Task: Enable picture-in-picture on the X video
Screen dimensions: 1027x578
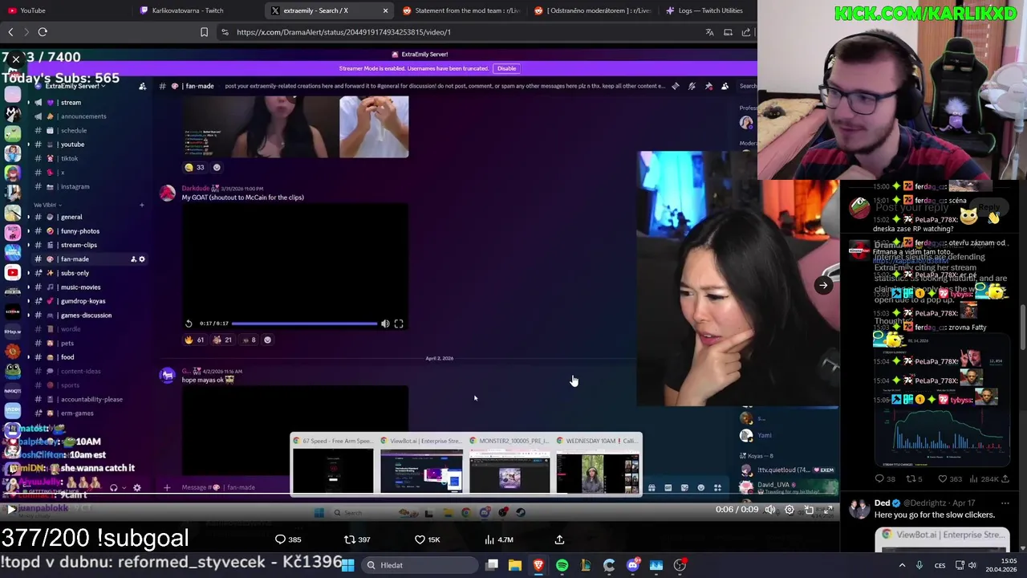Action: [809, 509]
